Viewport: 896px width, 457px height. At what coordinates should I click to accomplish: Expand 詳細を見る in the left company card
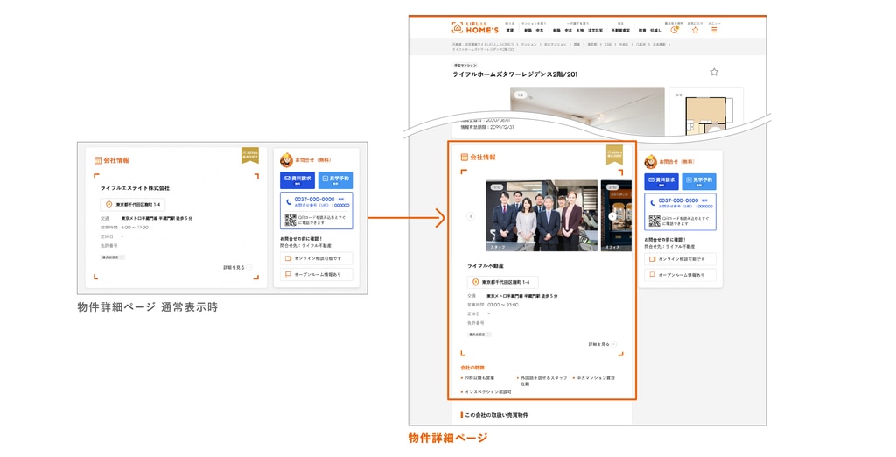pos(237,267)
